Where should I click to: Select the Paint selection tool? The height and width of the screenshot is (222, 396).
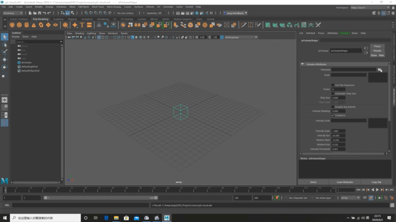tap(4, 52)
